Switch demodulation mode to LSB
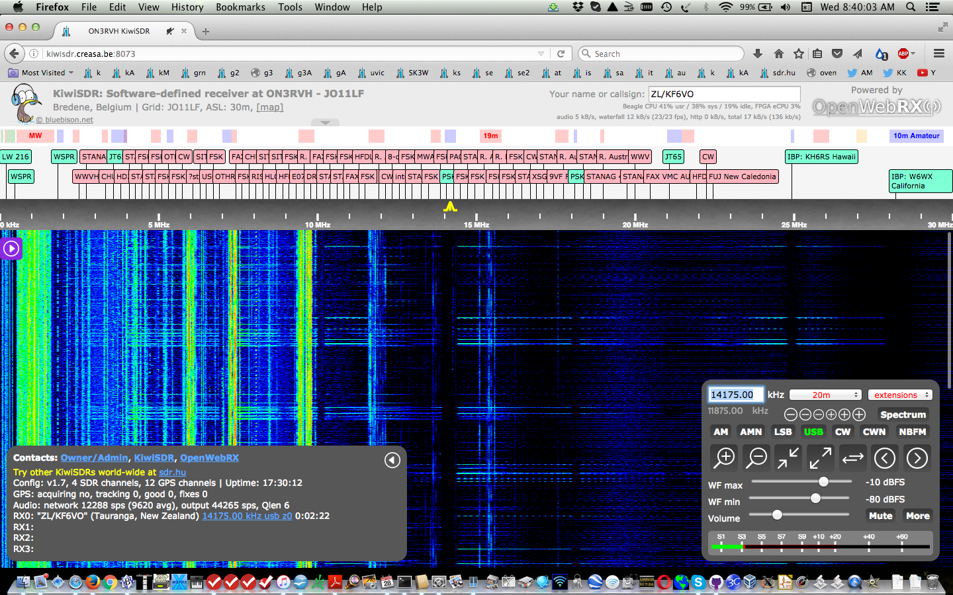 (783, 432)
